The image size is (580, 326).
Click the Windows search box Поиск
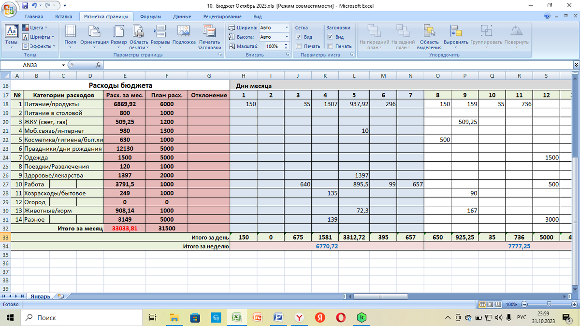pyautogui.click(x=82, y=317)
